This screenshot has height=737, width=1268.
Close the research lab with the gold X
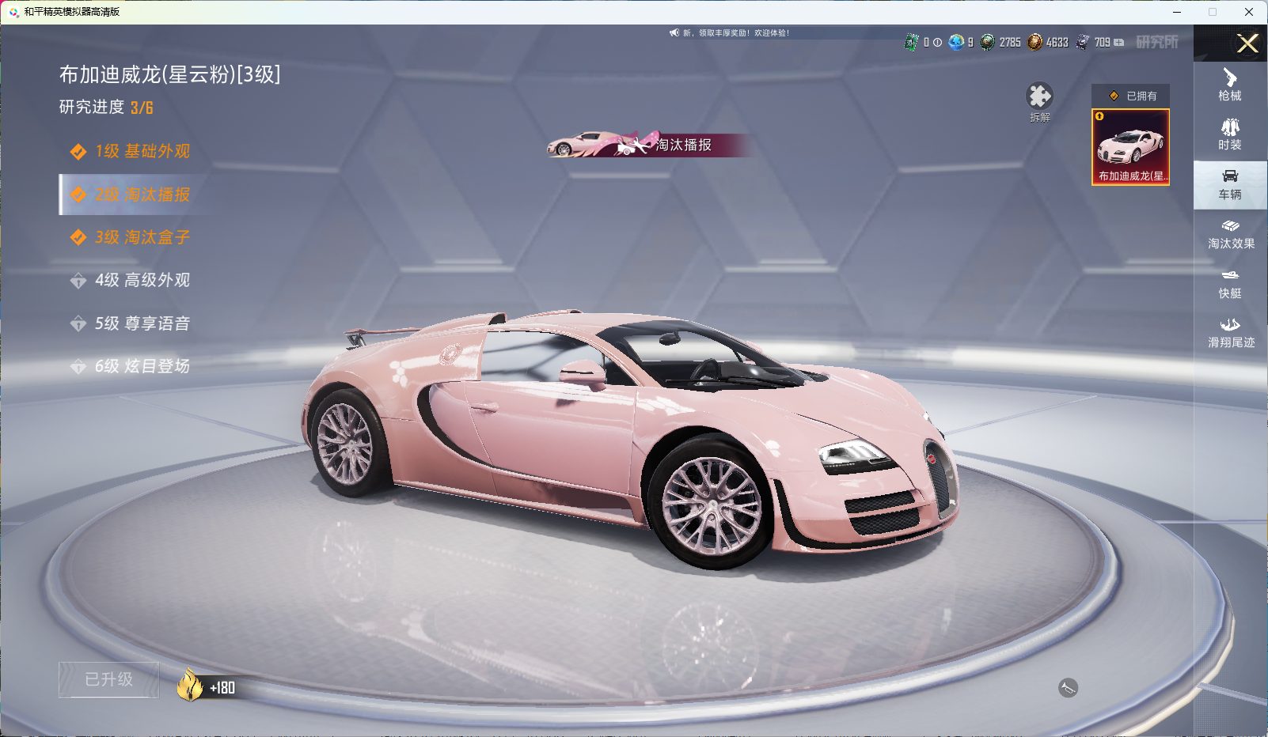click(1247, 43)
